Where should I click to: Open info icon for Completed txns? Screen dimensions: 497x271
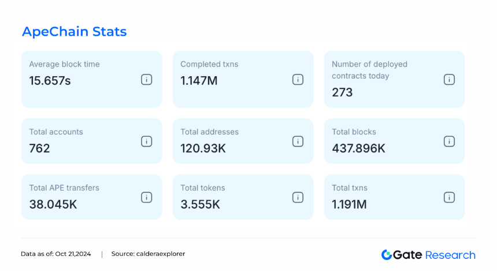tap(298, 80)
